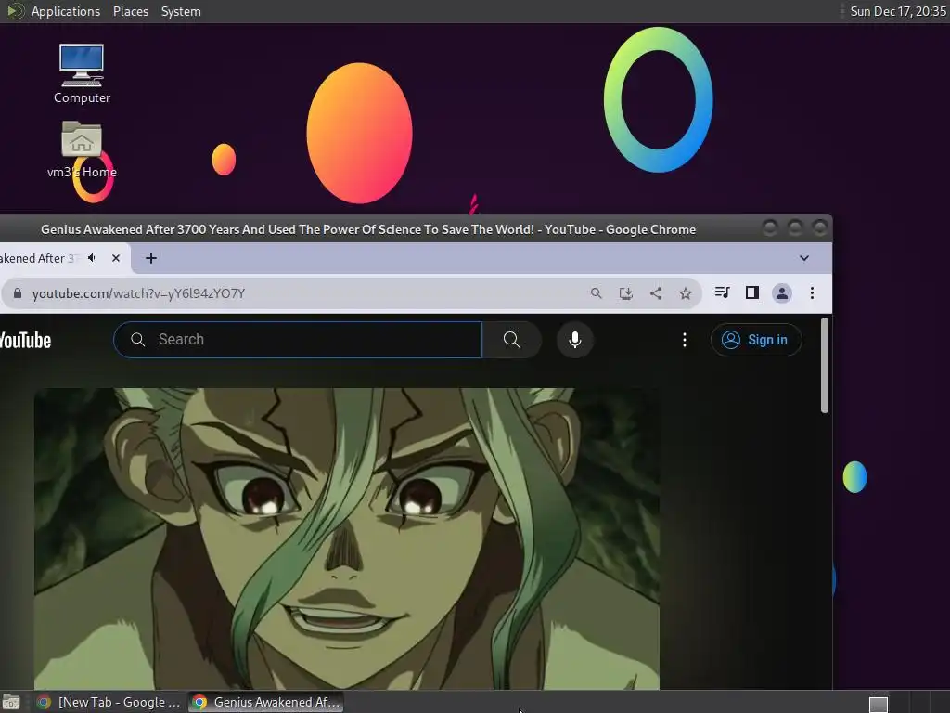Open YouTube settings three-dot menu

(x=685, y=340)
